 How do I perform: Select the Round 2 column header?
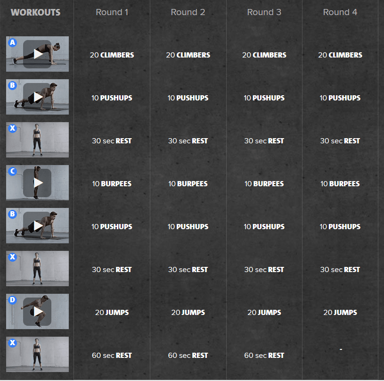(188, 12)
